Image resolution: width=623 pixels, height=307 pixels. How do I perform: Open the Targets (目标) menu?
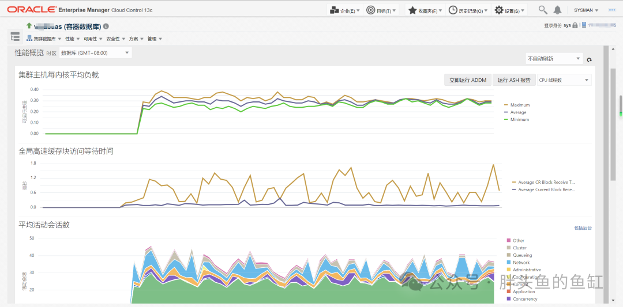(381, 10)
